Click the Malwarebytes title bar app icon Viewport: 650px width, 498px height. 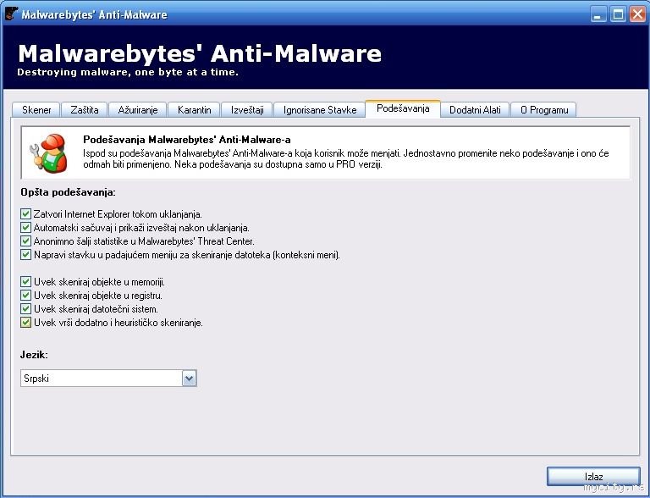coord(11,14)
